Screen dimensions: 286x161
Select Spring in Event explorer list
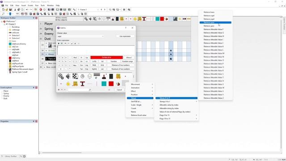pos(6,93)
